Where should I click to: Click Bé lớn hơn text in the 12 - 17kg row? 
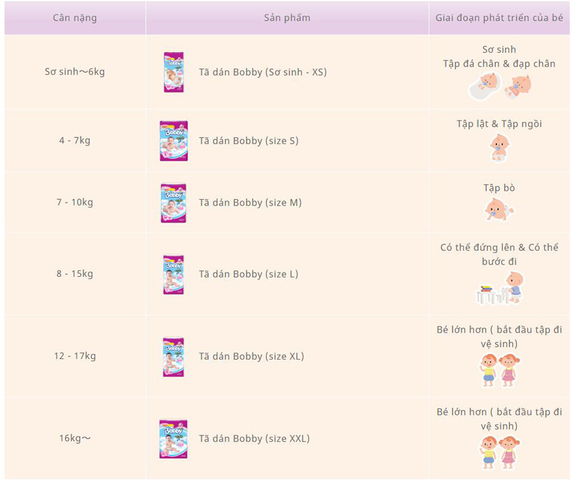[x=499, y=337]
